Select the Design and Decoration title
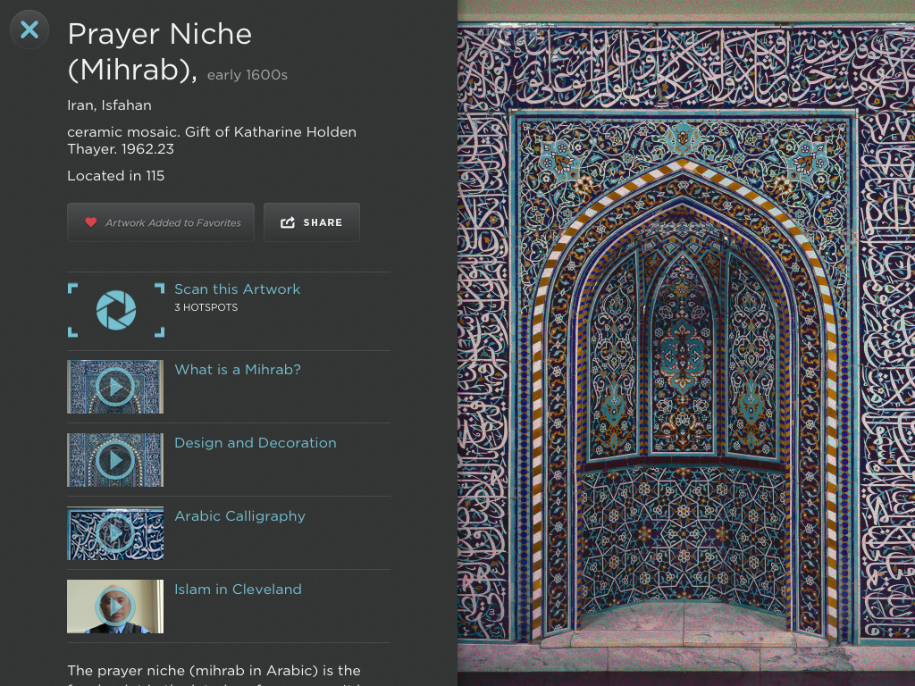The image size is (915, 686). (x=255, y=443)
